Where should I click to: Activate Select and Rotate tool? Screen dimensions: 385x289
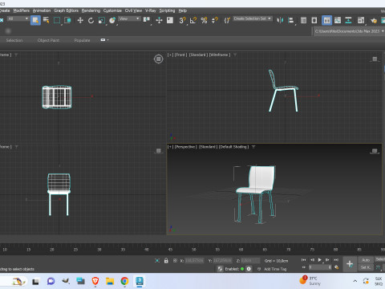[91, 20]
